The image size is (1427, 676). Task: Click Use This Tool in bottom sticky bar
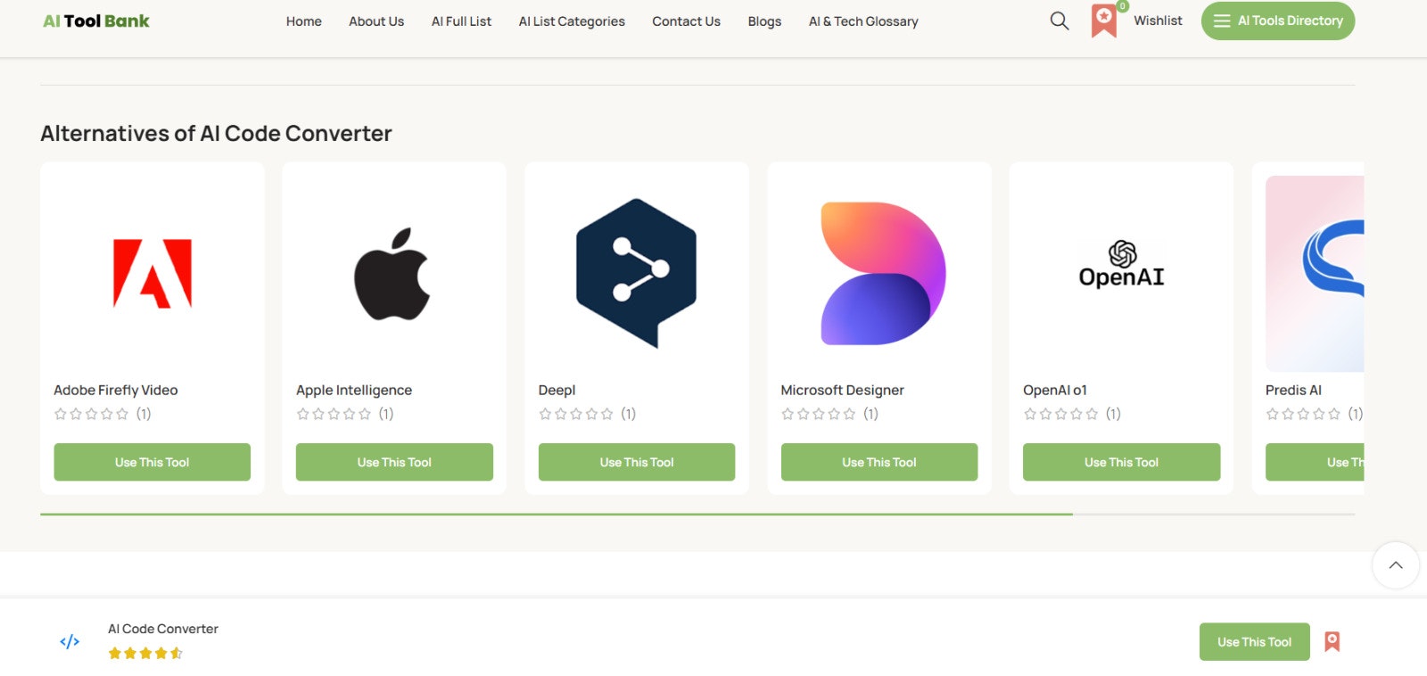(1254, 642)
